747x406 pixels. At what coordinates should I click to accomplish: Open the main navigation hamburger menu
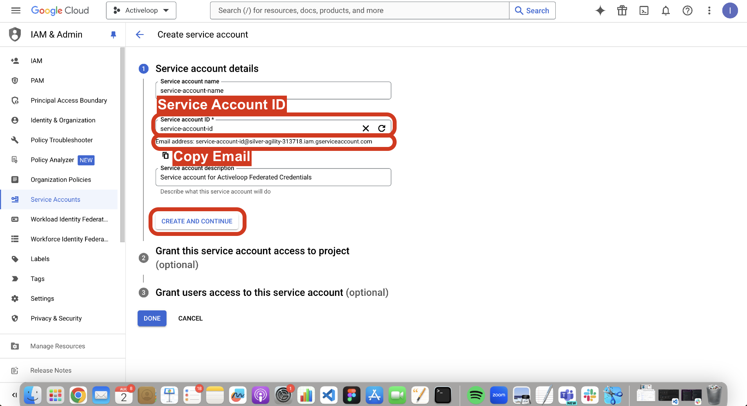click(x=16, y=11)
